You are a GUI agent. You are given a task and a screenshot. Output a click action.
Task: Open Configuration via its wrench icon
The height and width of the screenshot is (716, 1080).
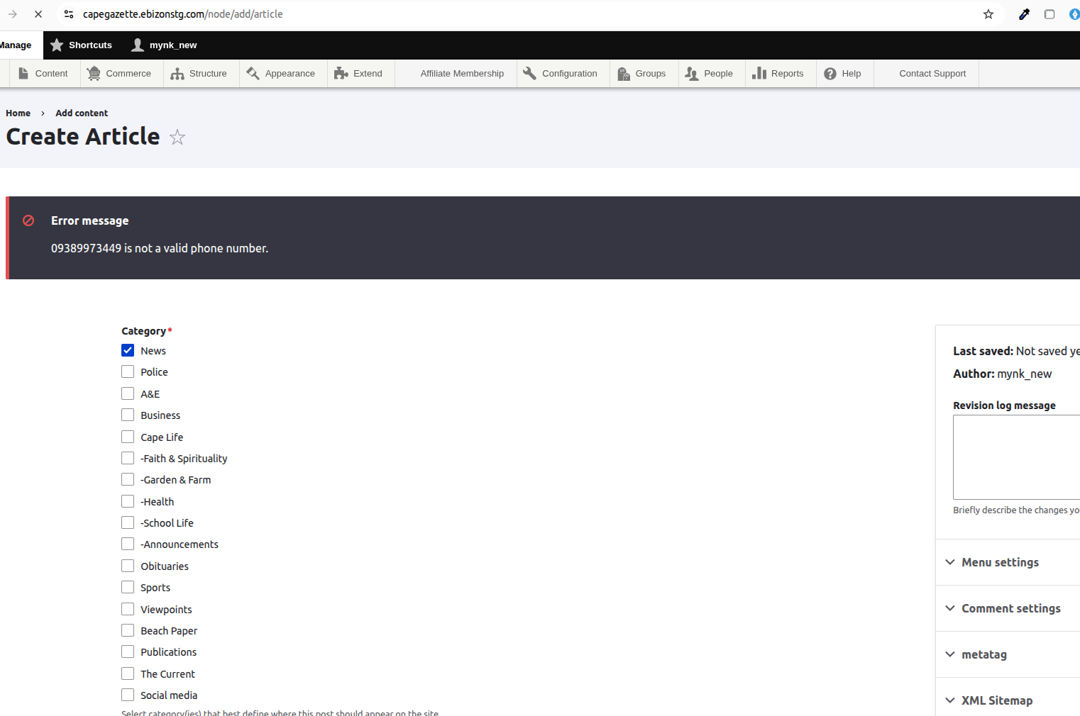tap(529, 74)
